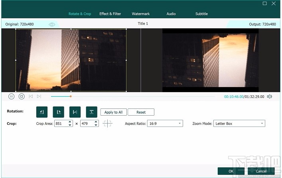The height and width of the screenshot is (178, 282).
Task: Rotate video 90 degrees clockwise
Action: tap(58, 112)
